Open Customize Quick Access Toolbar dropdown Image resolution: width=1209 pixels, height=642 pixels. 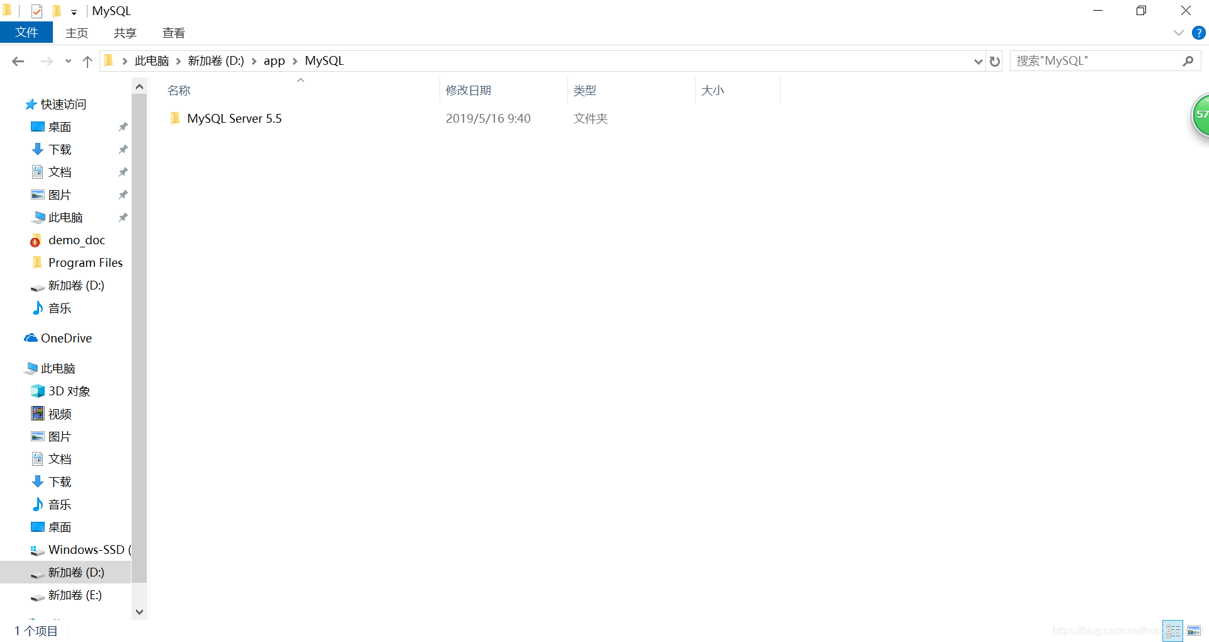[74, 12]
